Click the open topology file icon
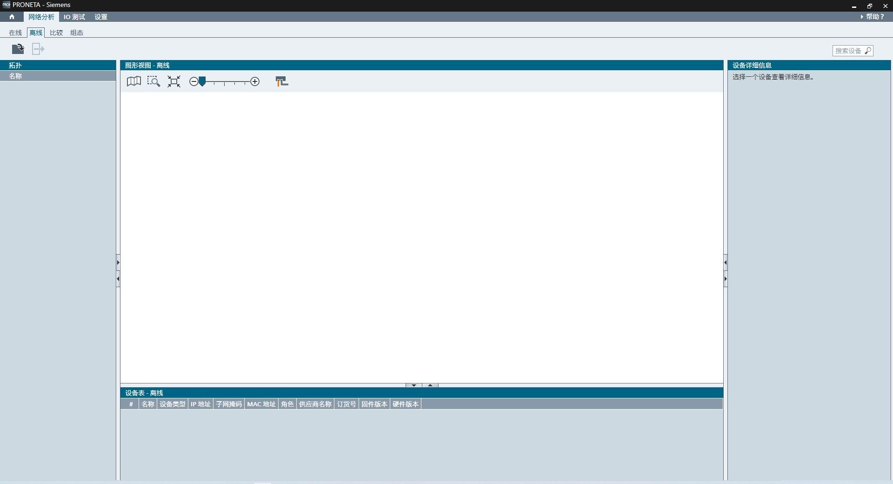The width and height of the screenshot is (893, 484). (18, 49)
